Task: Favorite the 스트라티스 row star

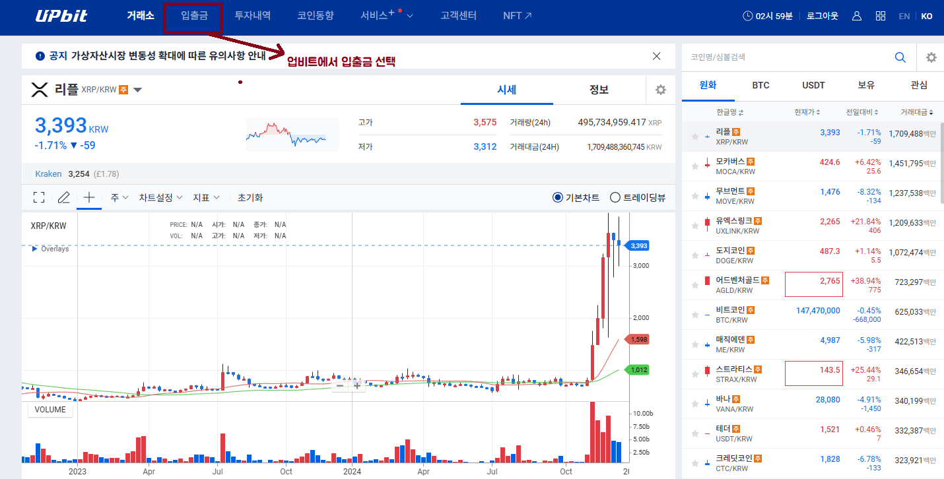Action: [x=694, y=374]
